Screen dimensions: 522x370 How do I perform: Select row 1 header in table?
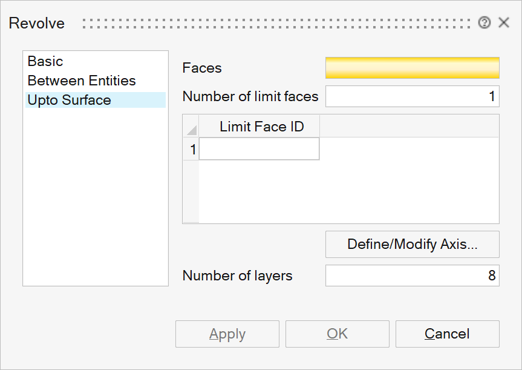click(x=191, y=149)
